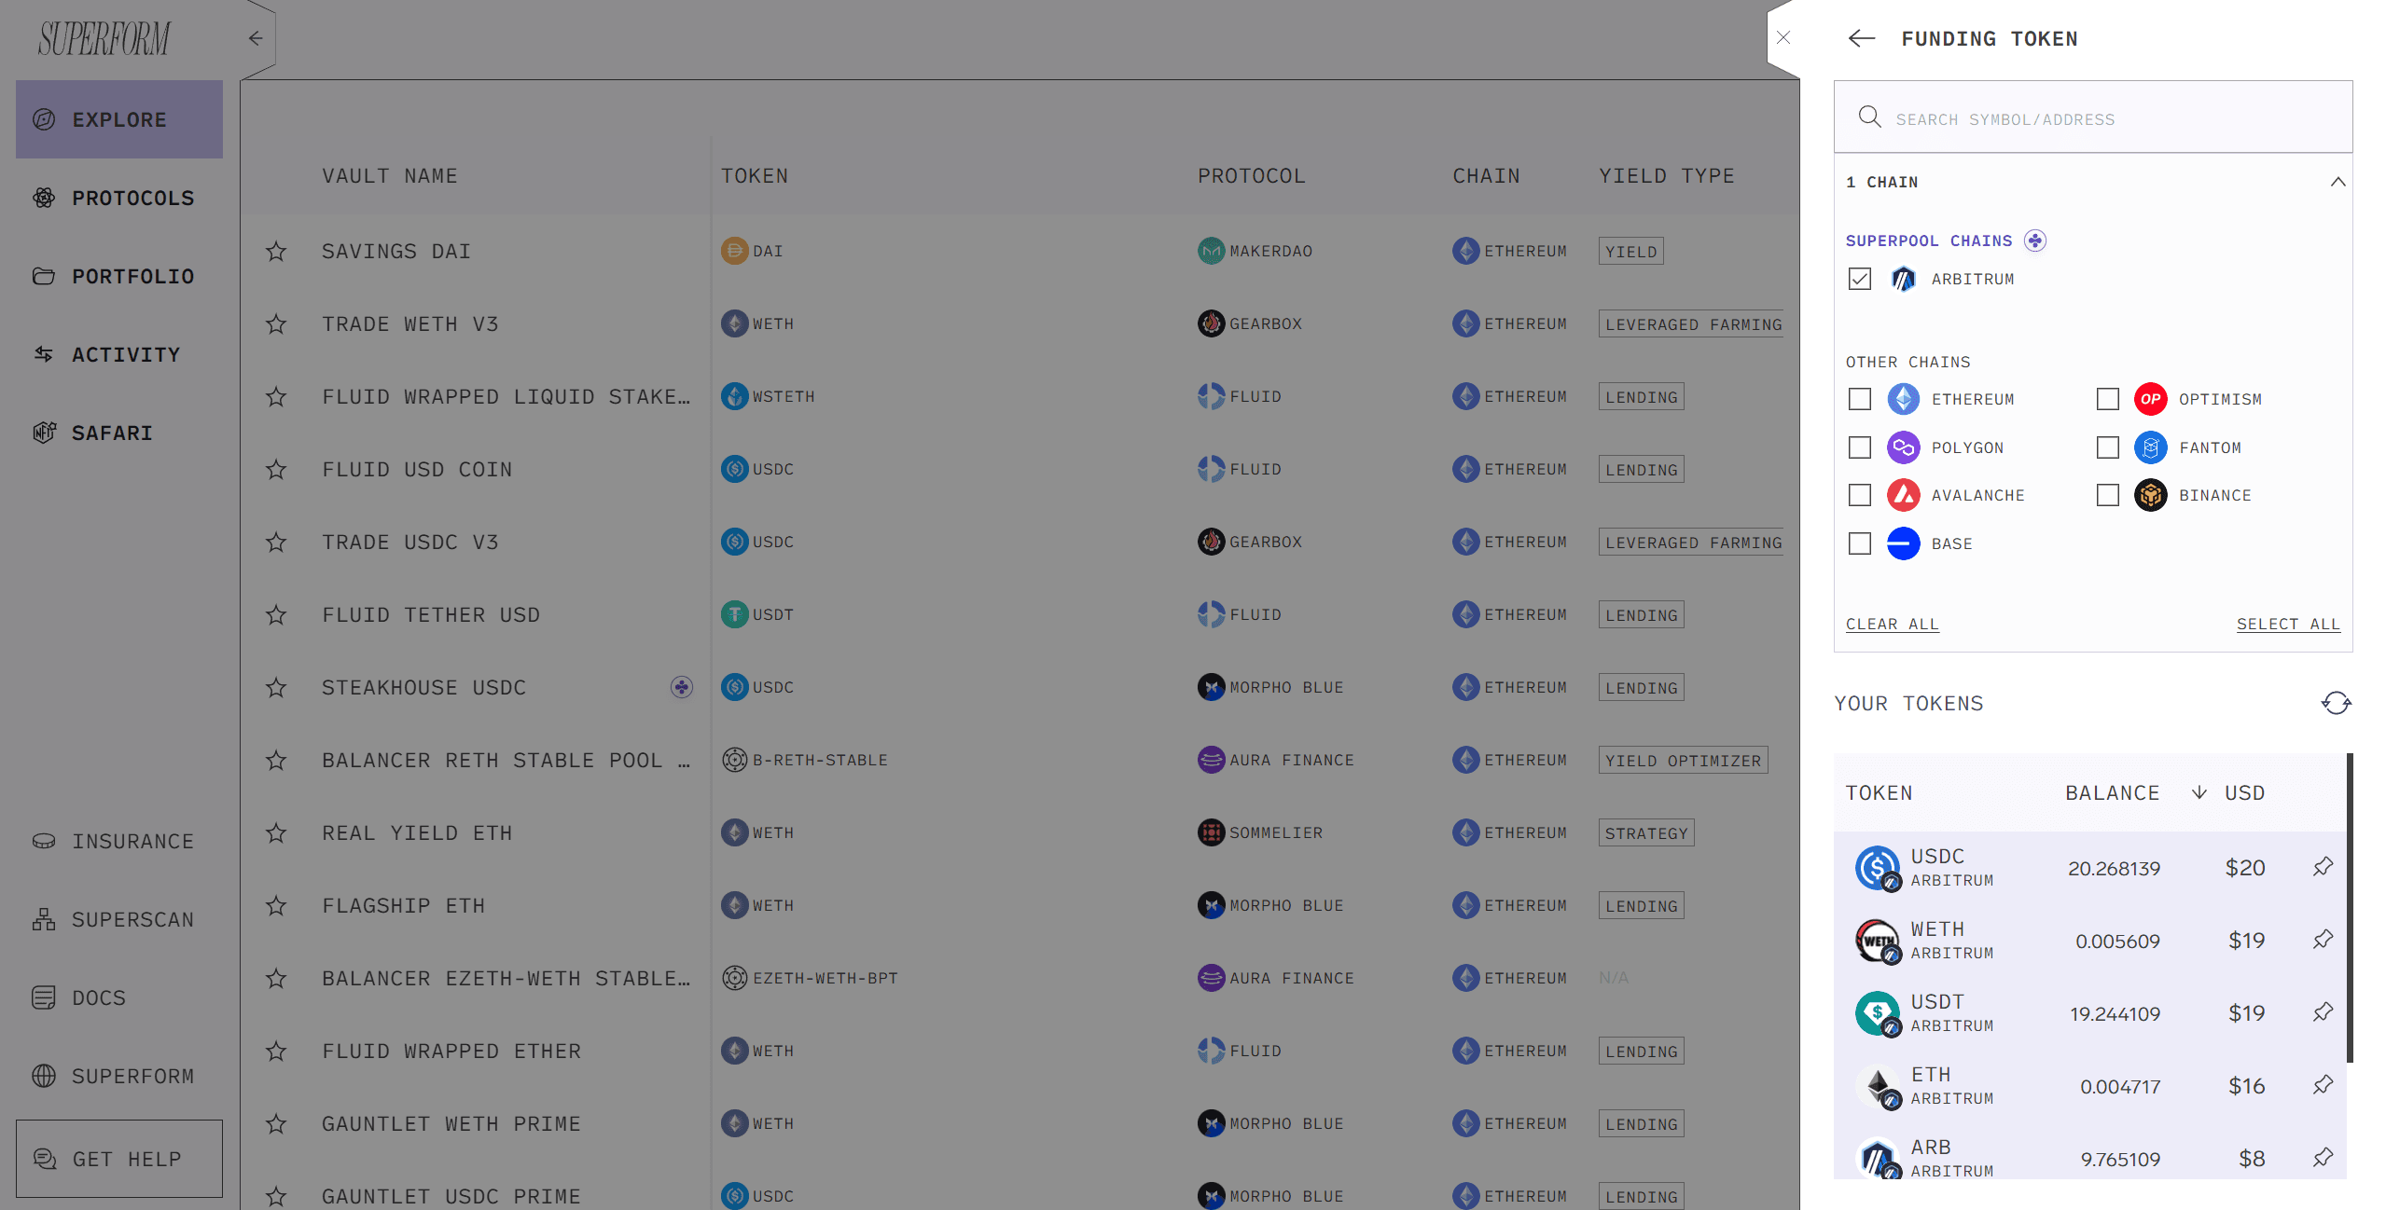Focus the Search Symbol/Address field

tap(2093, 117)
